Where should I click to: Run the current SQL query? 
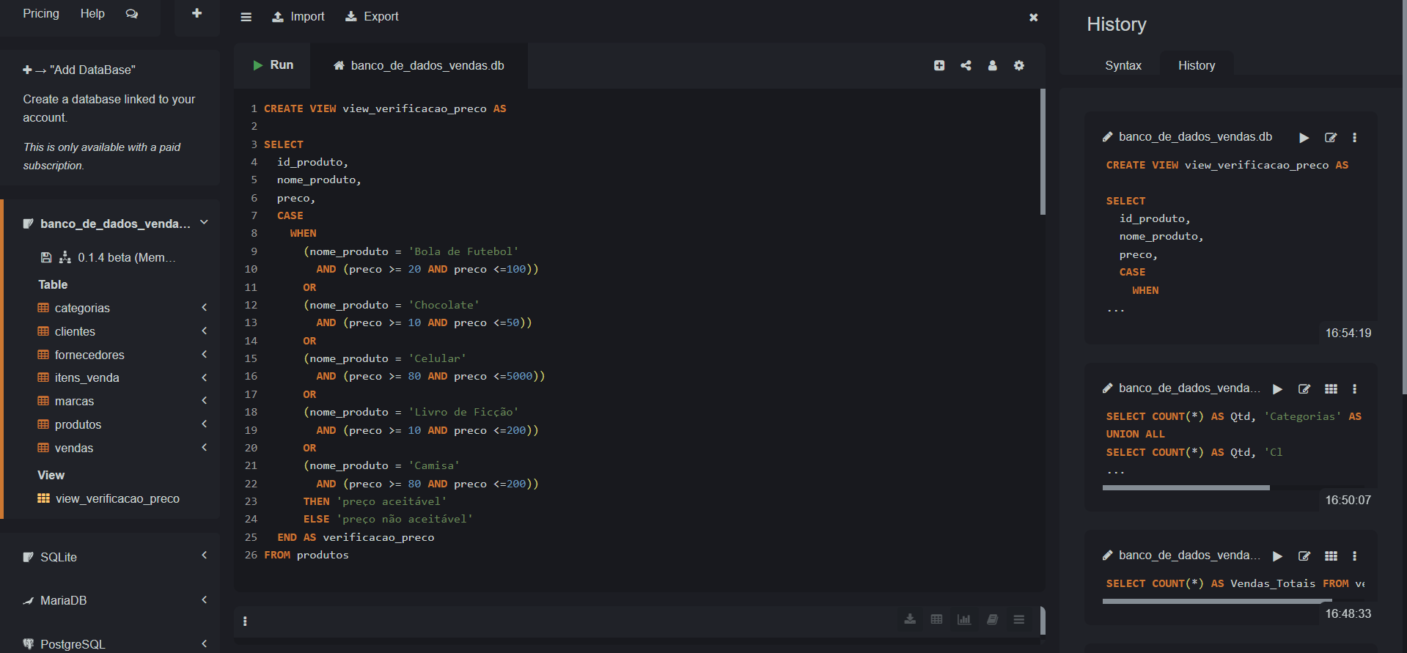[273, 65]
